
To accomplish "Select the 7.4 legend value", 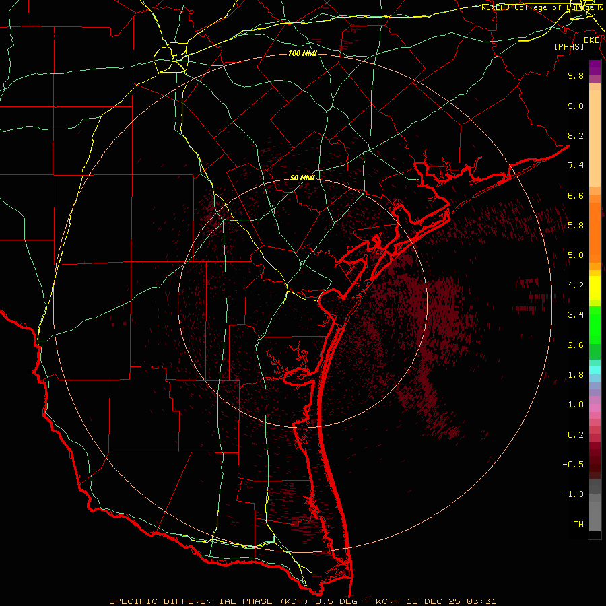I will coord(576,166).
